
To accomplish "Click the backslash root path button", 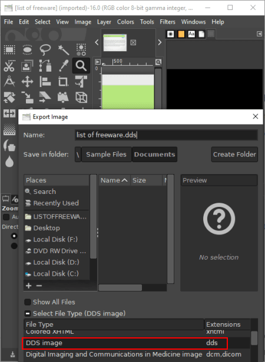I will [78, 154].
